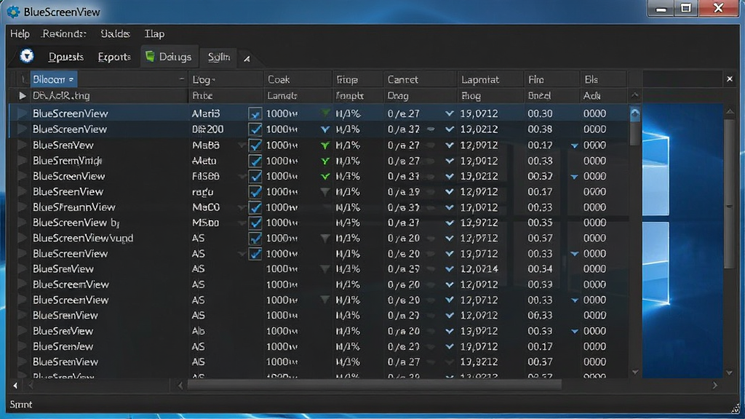Toggle the checkbox in the Aleto row

point(255,161)
